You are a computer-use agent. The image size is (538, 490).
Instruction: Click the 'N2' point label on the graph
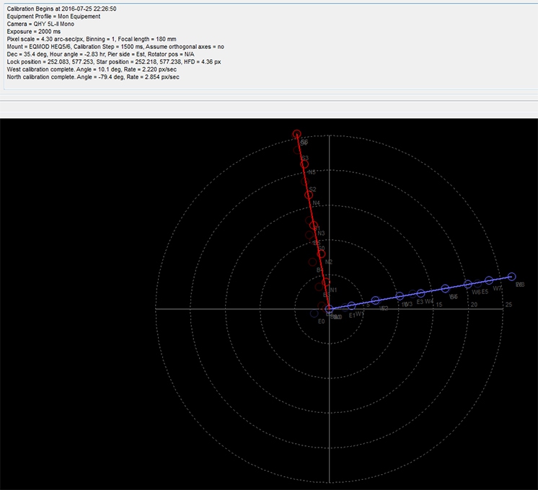(328, 262)
